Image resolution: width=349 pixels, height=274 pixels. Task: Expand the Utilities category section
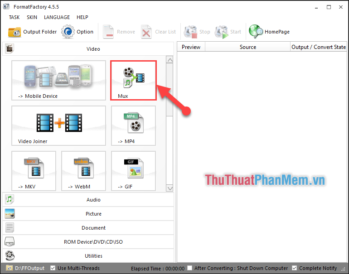[87, 256]
